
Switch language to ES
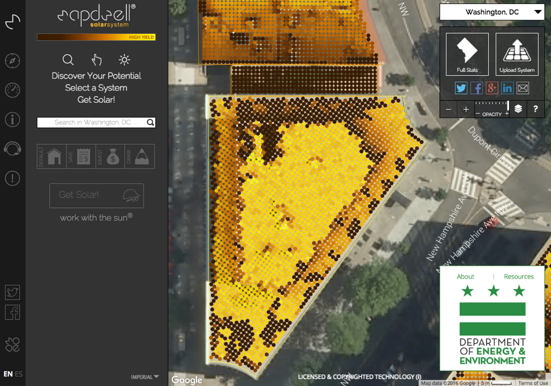(x=19, y=374)
